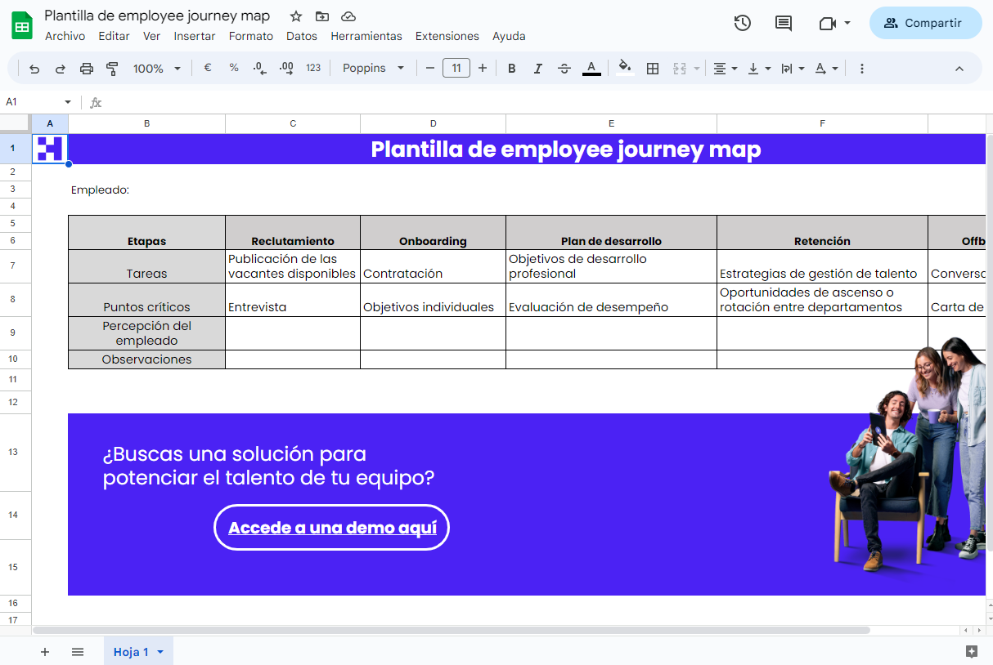
Task: Open the version history icon
Action: pyautogui.click(x=742, y=23)
